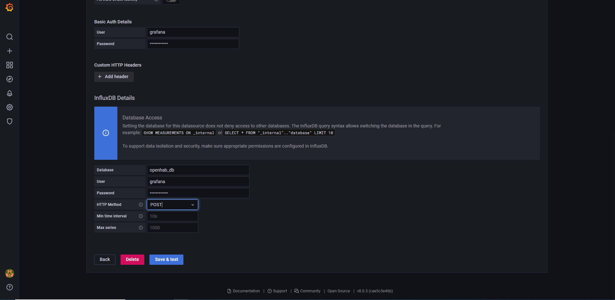Focus the Min time interval field

click(173, 216)
